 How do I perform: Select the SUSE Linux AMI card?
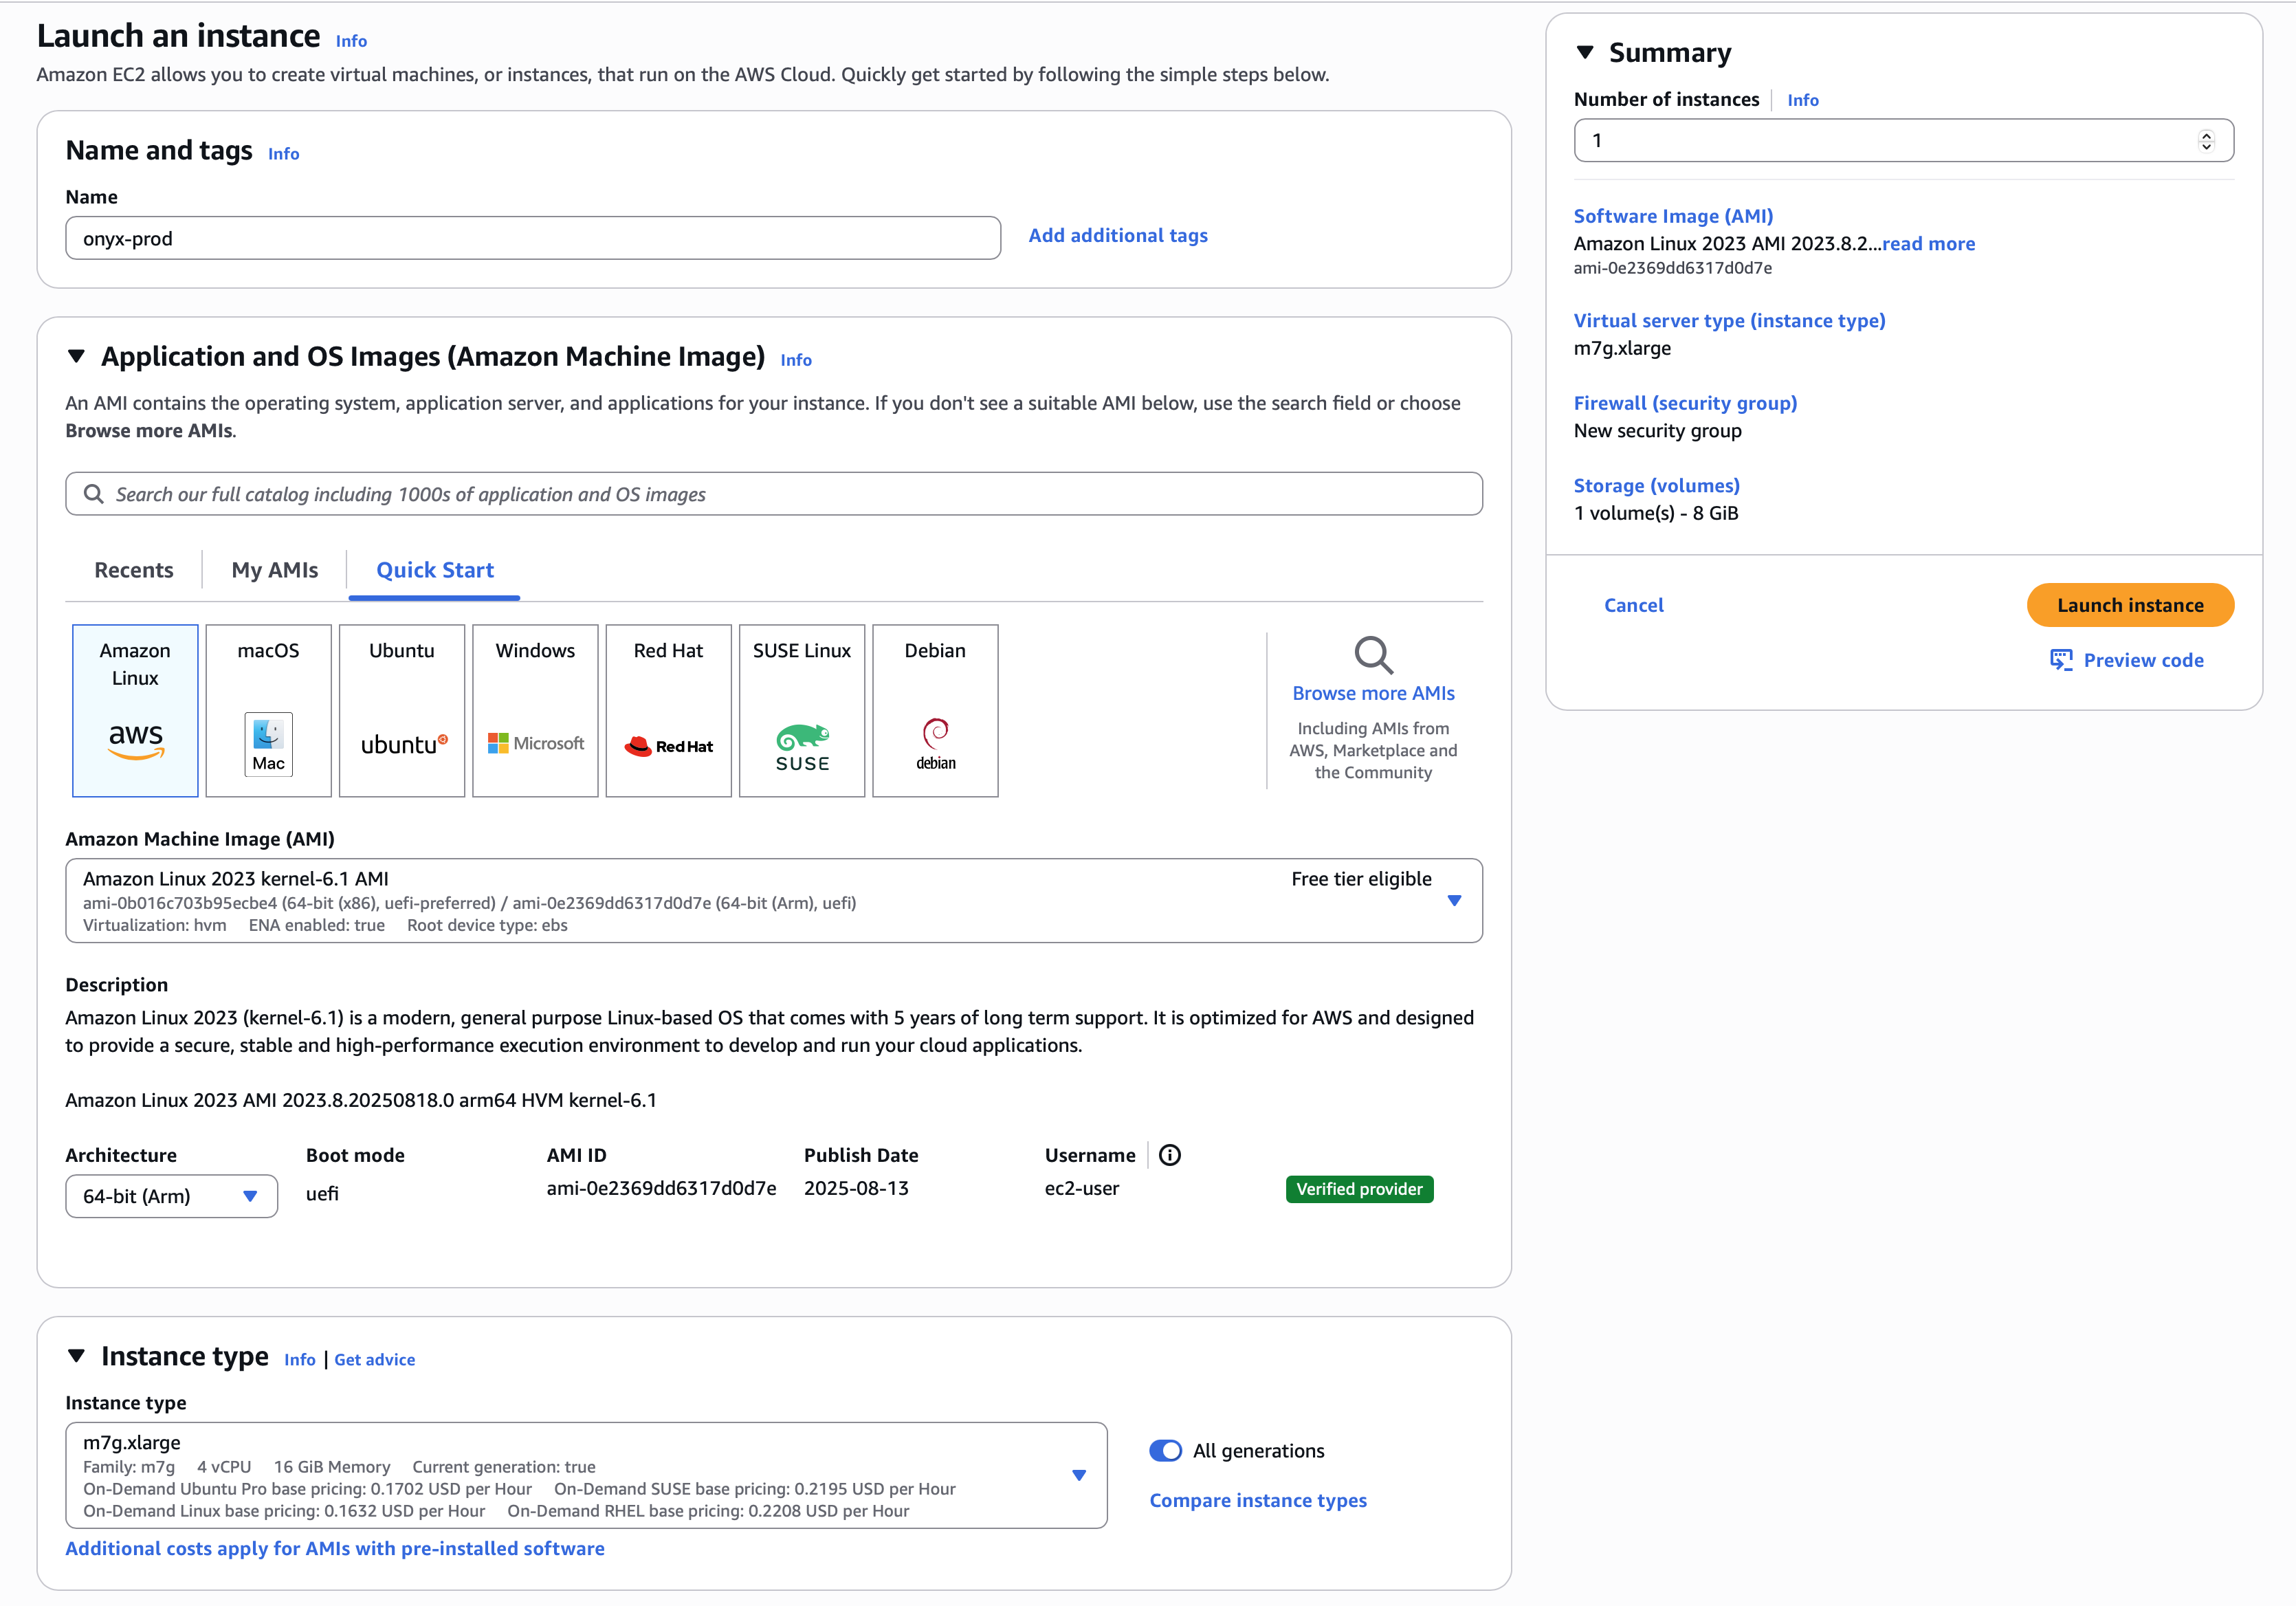click(x=801, y=710)
